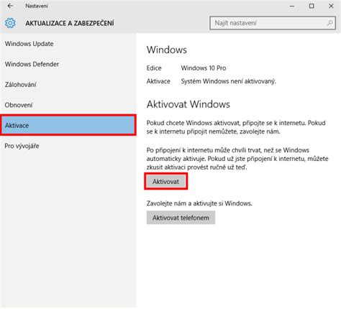Click 'AKTUALIZACE A ZABEZPEČENÍ' header title
341x309 pixels.
click(70, 23)
